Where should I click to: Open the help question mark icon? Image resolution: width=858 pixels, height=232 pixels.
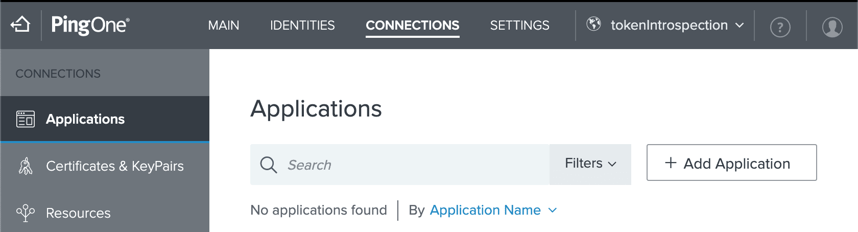[780, 27]
